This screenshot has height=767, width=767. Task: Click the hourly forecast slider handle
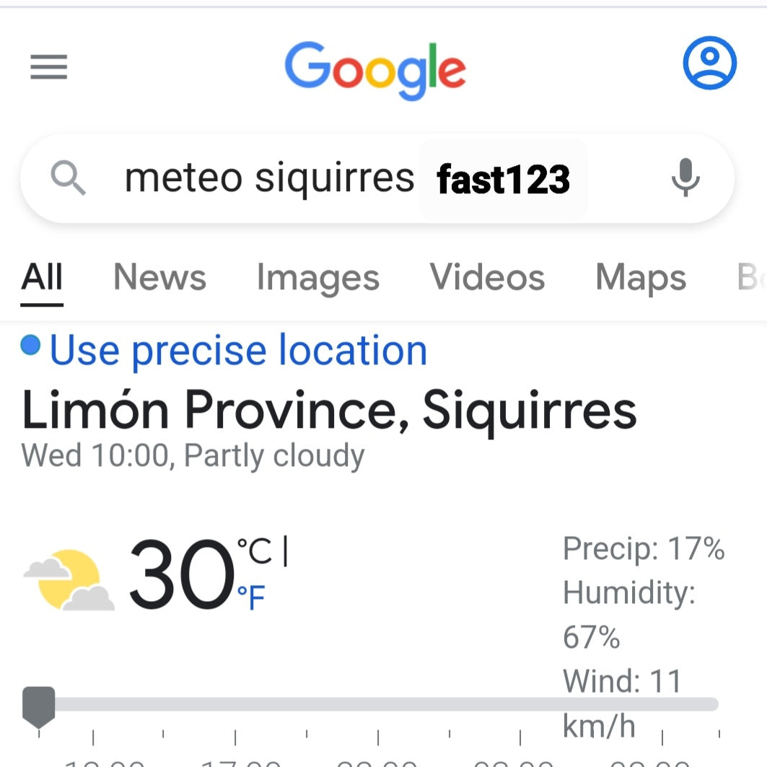click(39, 705)
